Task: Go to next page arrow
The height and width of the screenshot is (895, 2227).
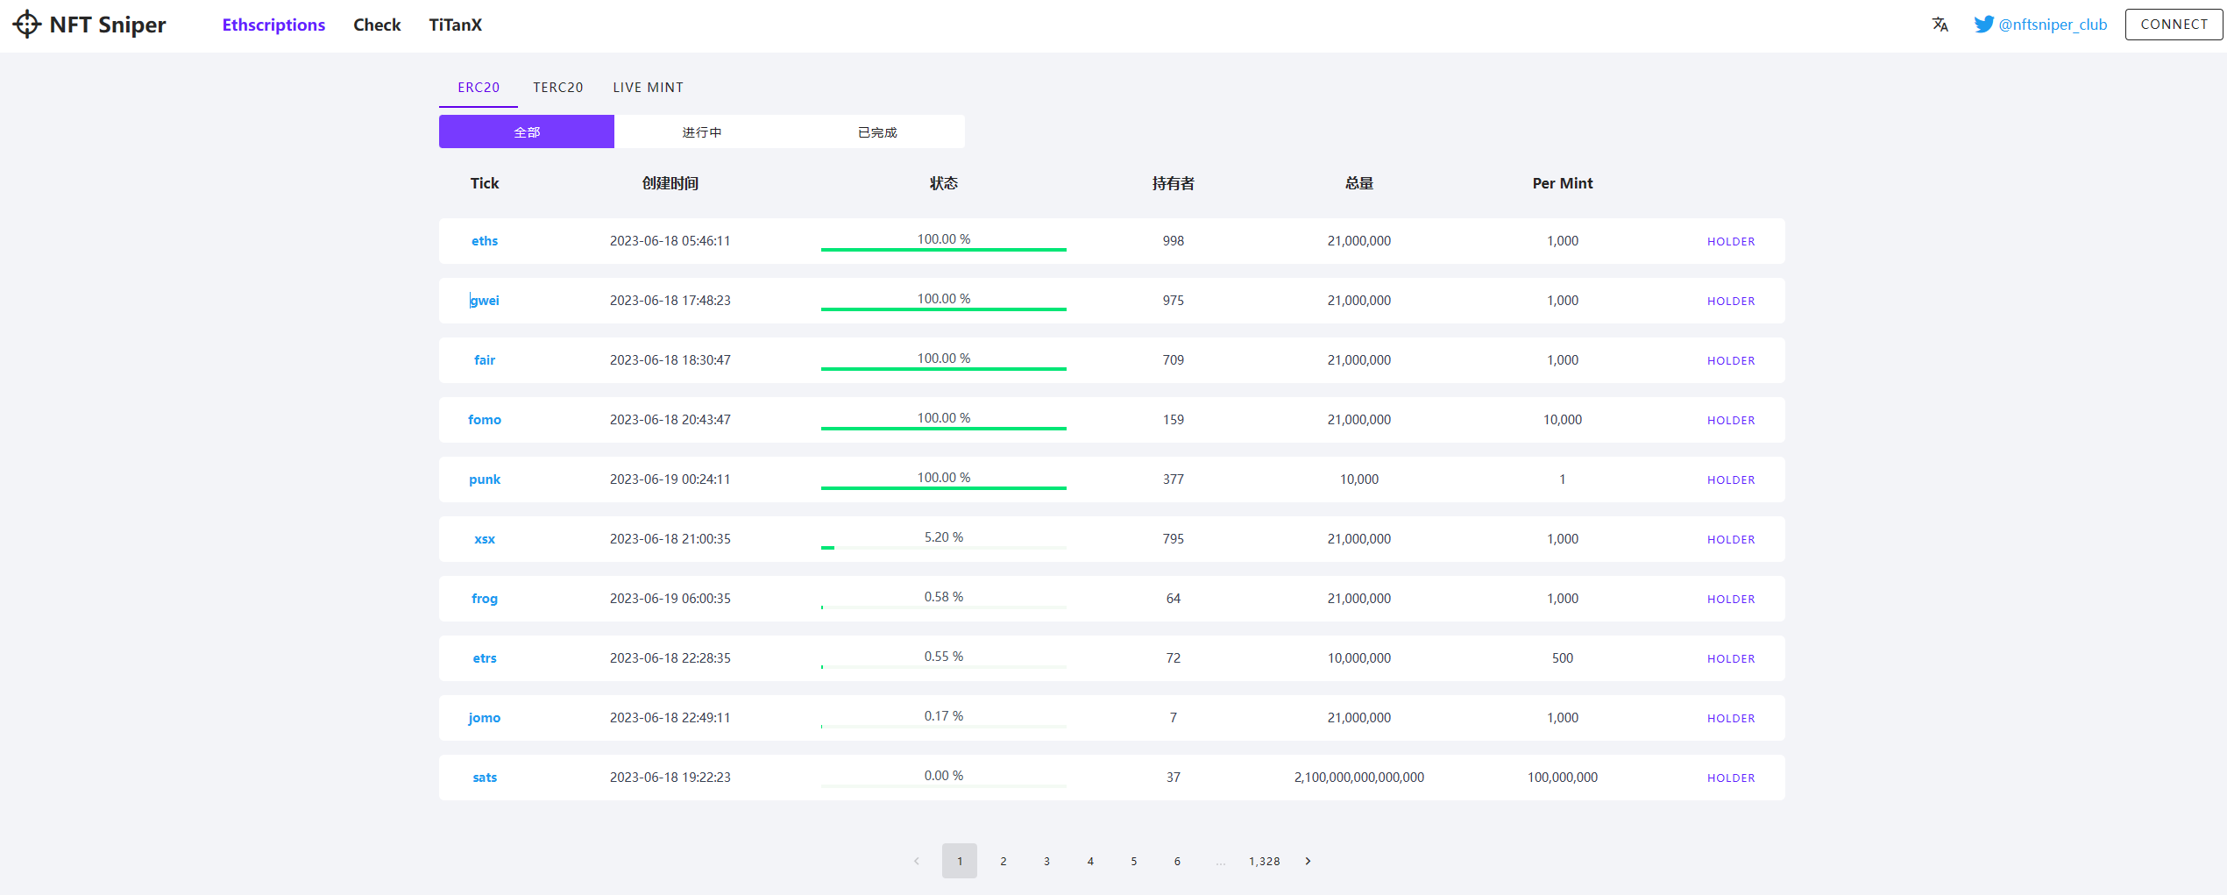Action: (1308, 861)
